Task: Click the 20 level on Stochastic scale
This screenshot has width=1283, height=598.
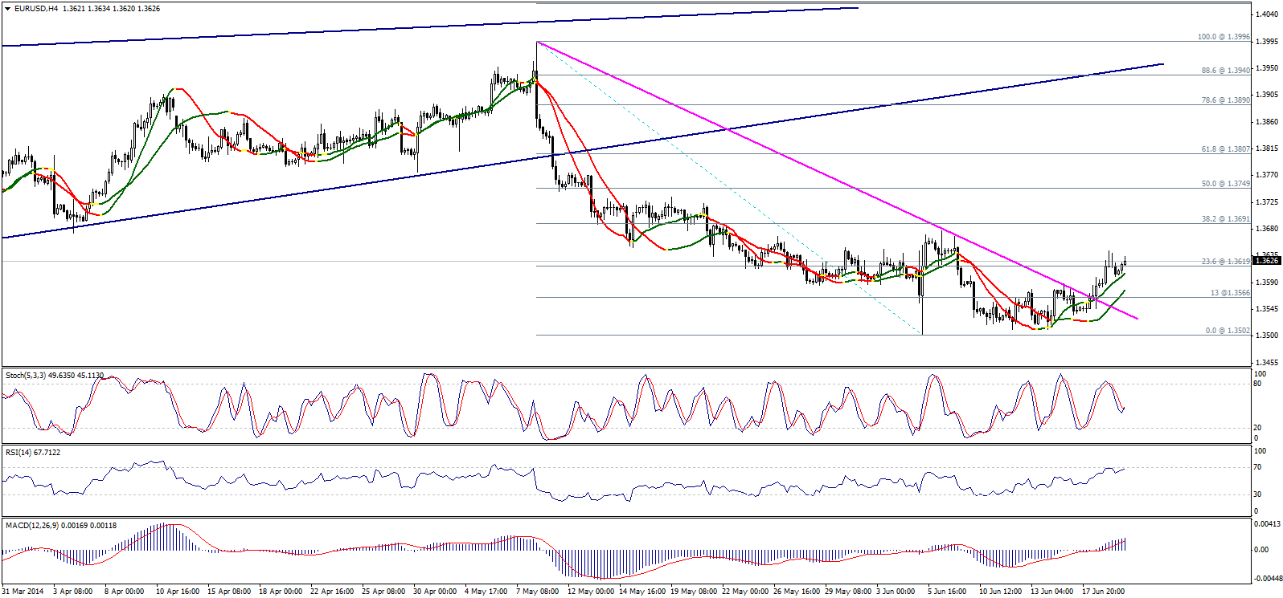Action: tap(1258, 428)
